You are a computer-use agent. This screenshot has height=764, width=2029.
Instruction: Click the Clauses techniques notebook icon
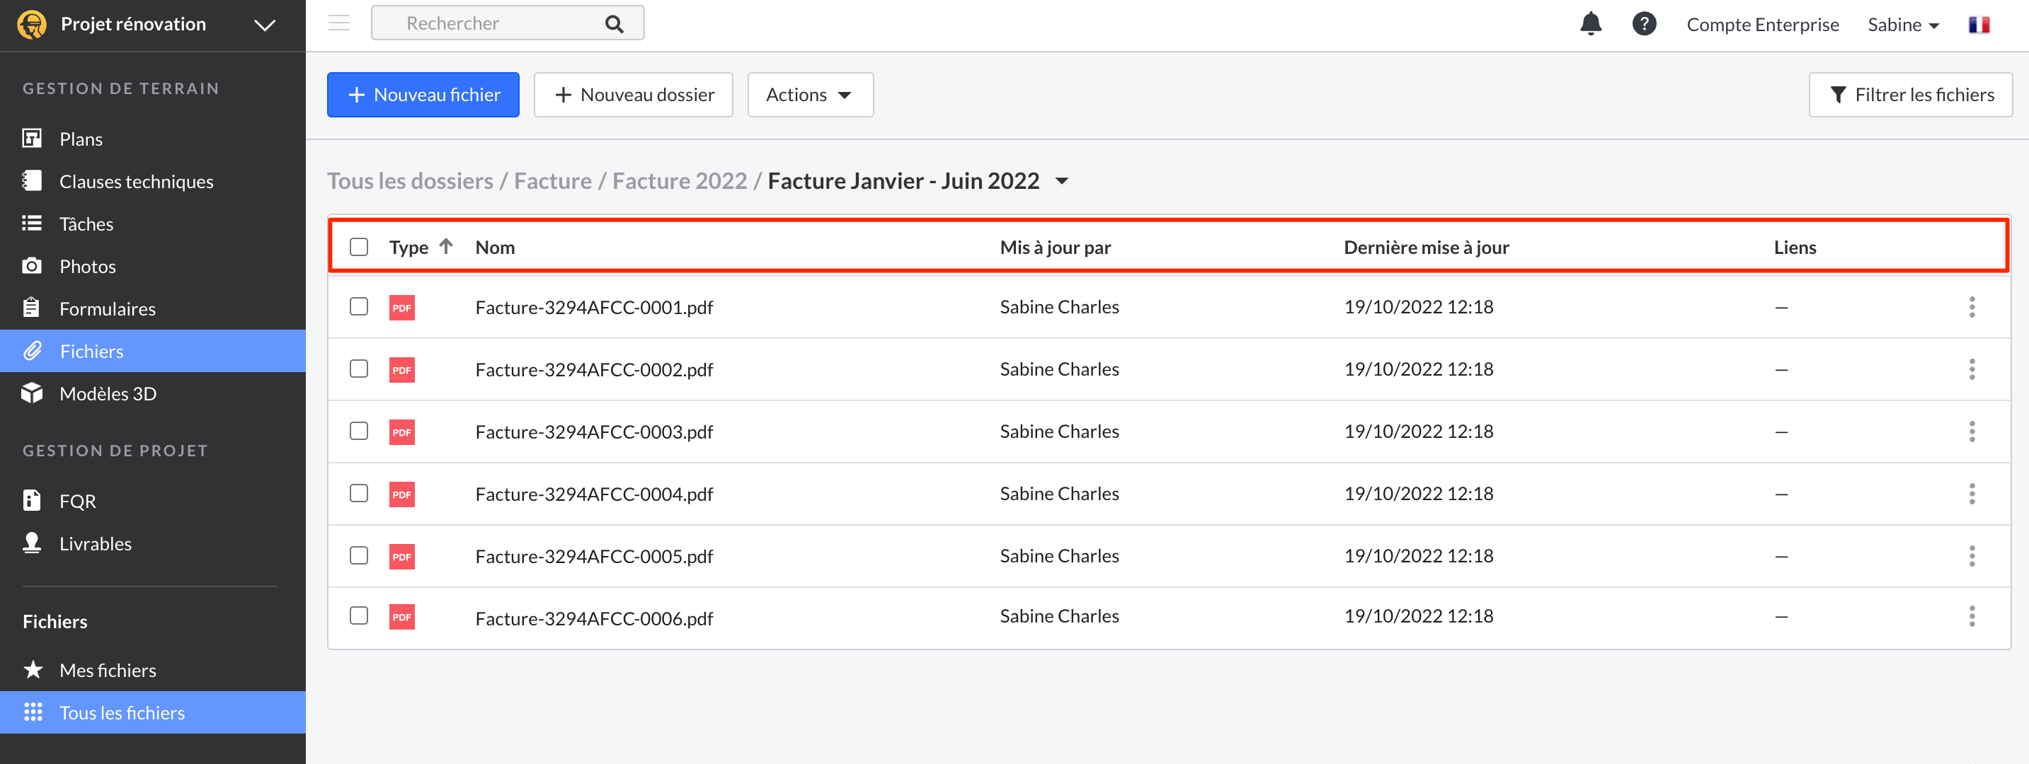32,181
